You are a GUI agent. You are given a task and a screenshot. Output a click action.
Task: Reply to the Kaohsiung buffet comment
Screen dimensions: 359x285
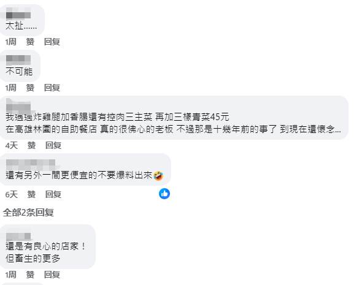pos(53,145)
